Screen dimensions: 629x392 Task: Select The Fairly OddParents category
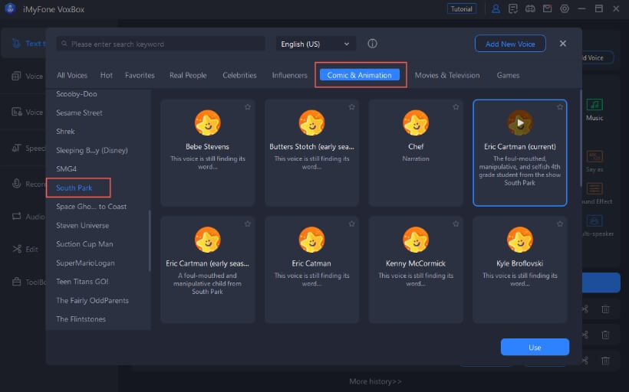pyautogui.click(x=92, y=300)
